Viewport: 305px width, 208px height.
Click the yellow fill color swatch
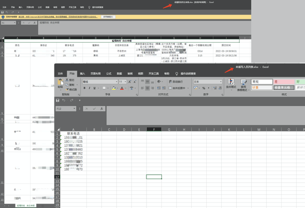click(x=114, y=88)
